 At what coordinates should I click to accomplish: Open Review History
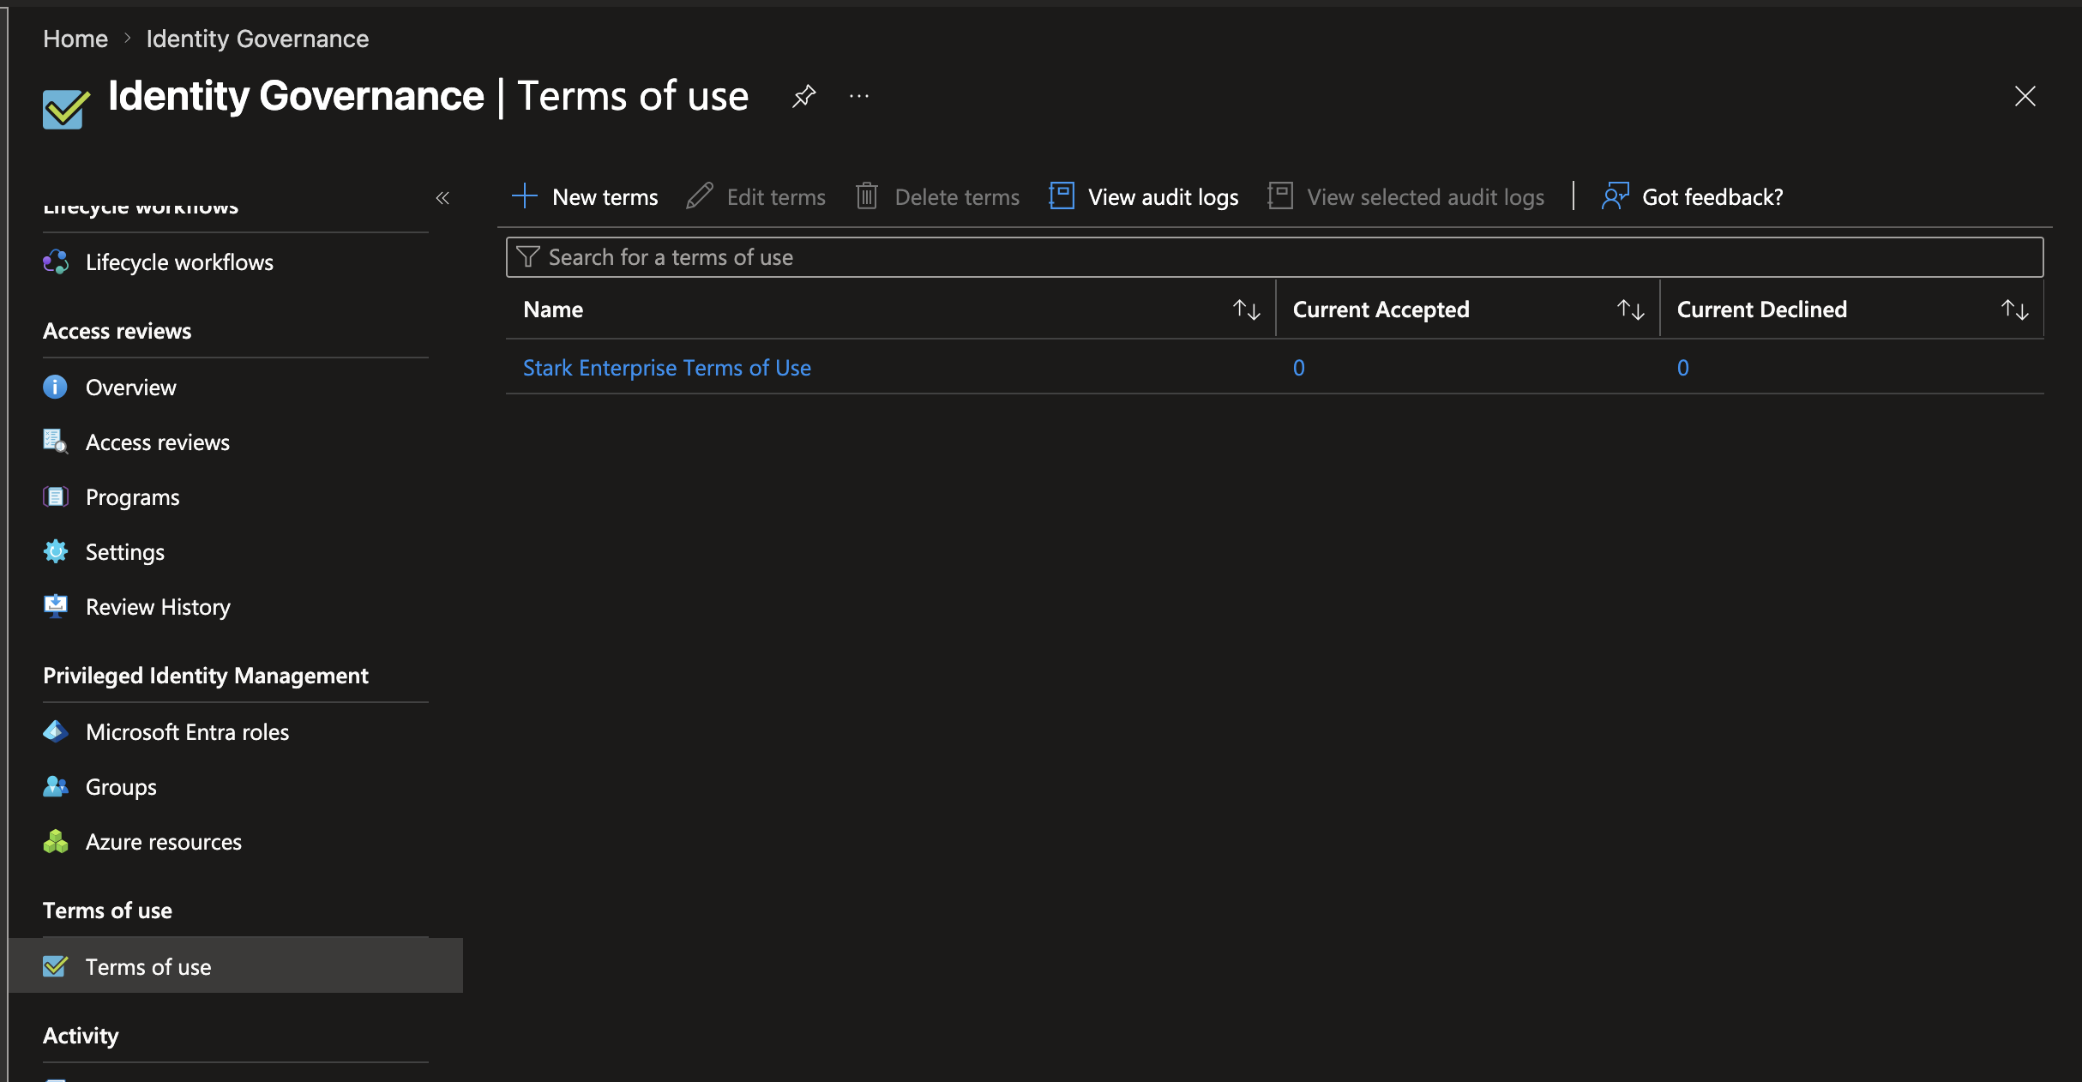(158, 607)
